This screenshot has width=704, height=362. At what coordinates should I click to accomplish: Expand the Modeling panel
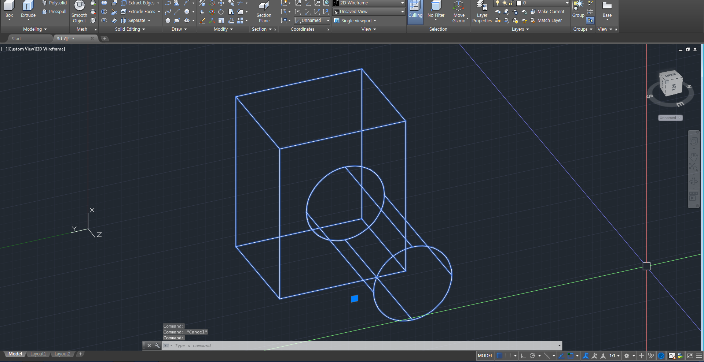[x=35, y=29]
